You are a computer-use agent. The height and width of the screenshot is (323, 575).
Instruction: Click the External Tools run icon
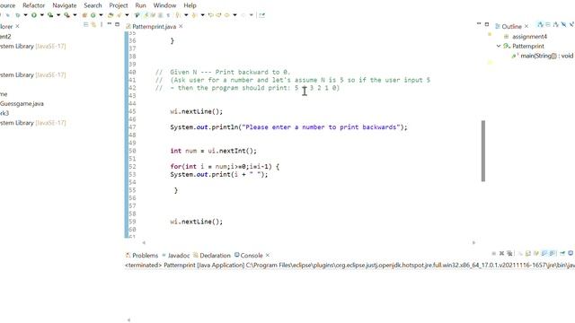tap(66, 15)
